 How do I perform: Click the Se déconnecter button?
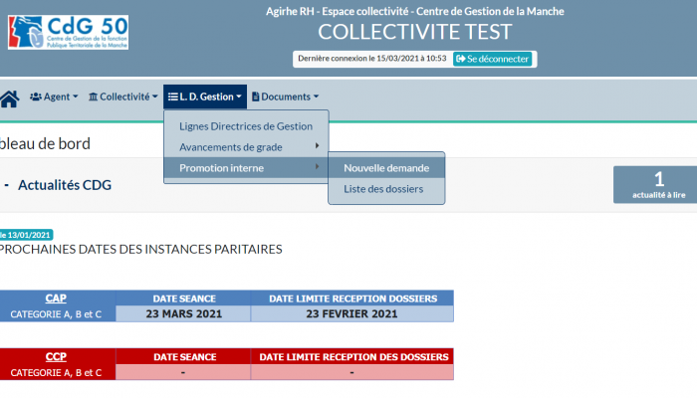click(x=492, y=59)
